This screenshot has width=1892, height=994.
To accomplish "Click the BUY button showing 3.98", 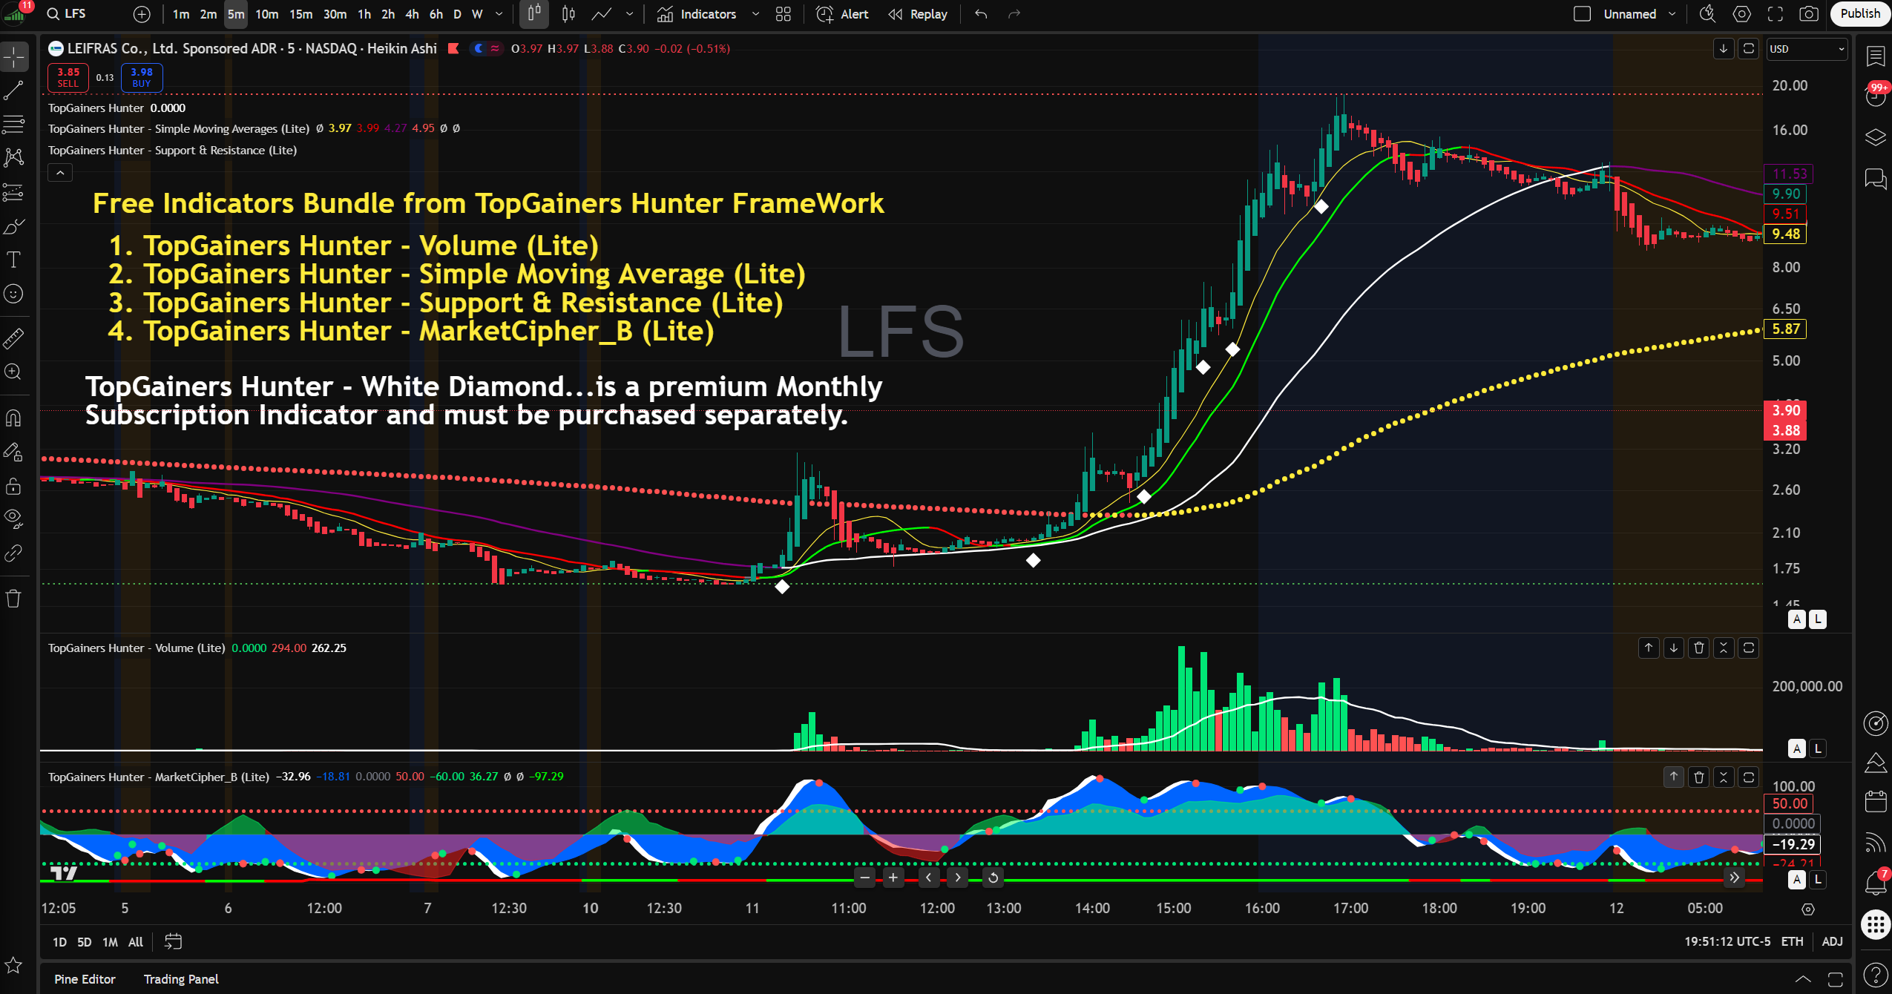I will [x=140, y=77].
